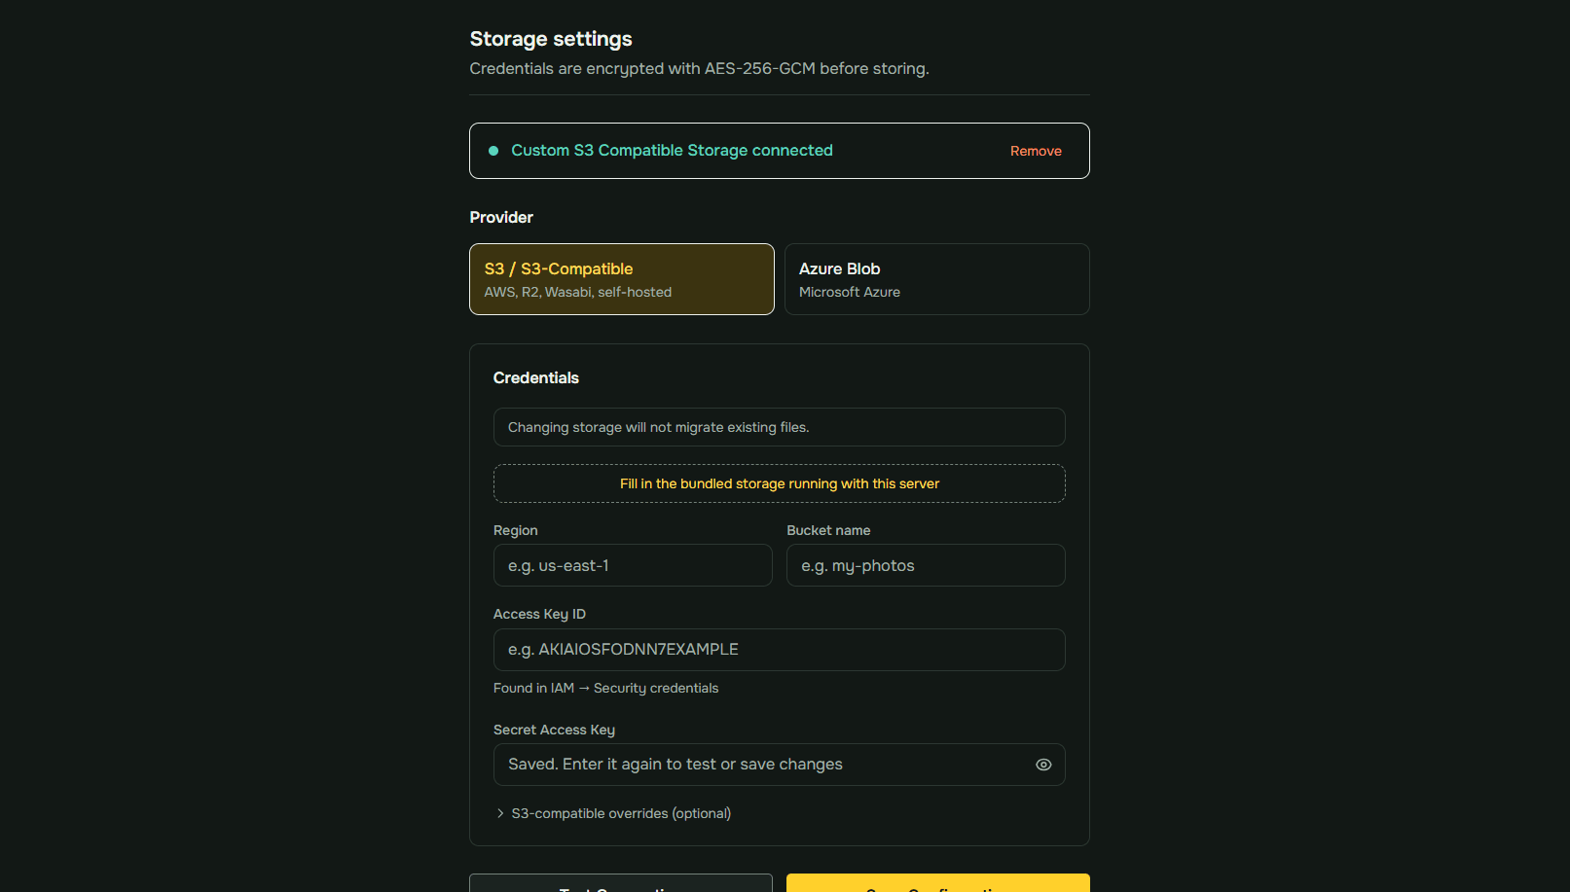The image size is (1570, 892).
Task: Click 'Changing storage will not migrate' notice
Action: (x=780, y=427)
